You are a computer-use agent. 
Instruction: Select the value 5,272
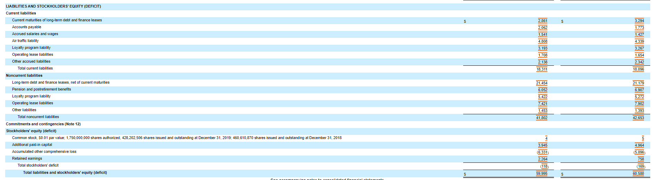(639, 97)
